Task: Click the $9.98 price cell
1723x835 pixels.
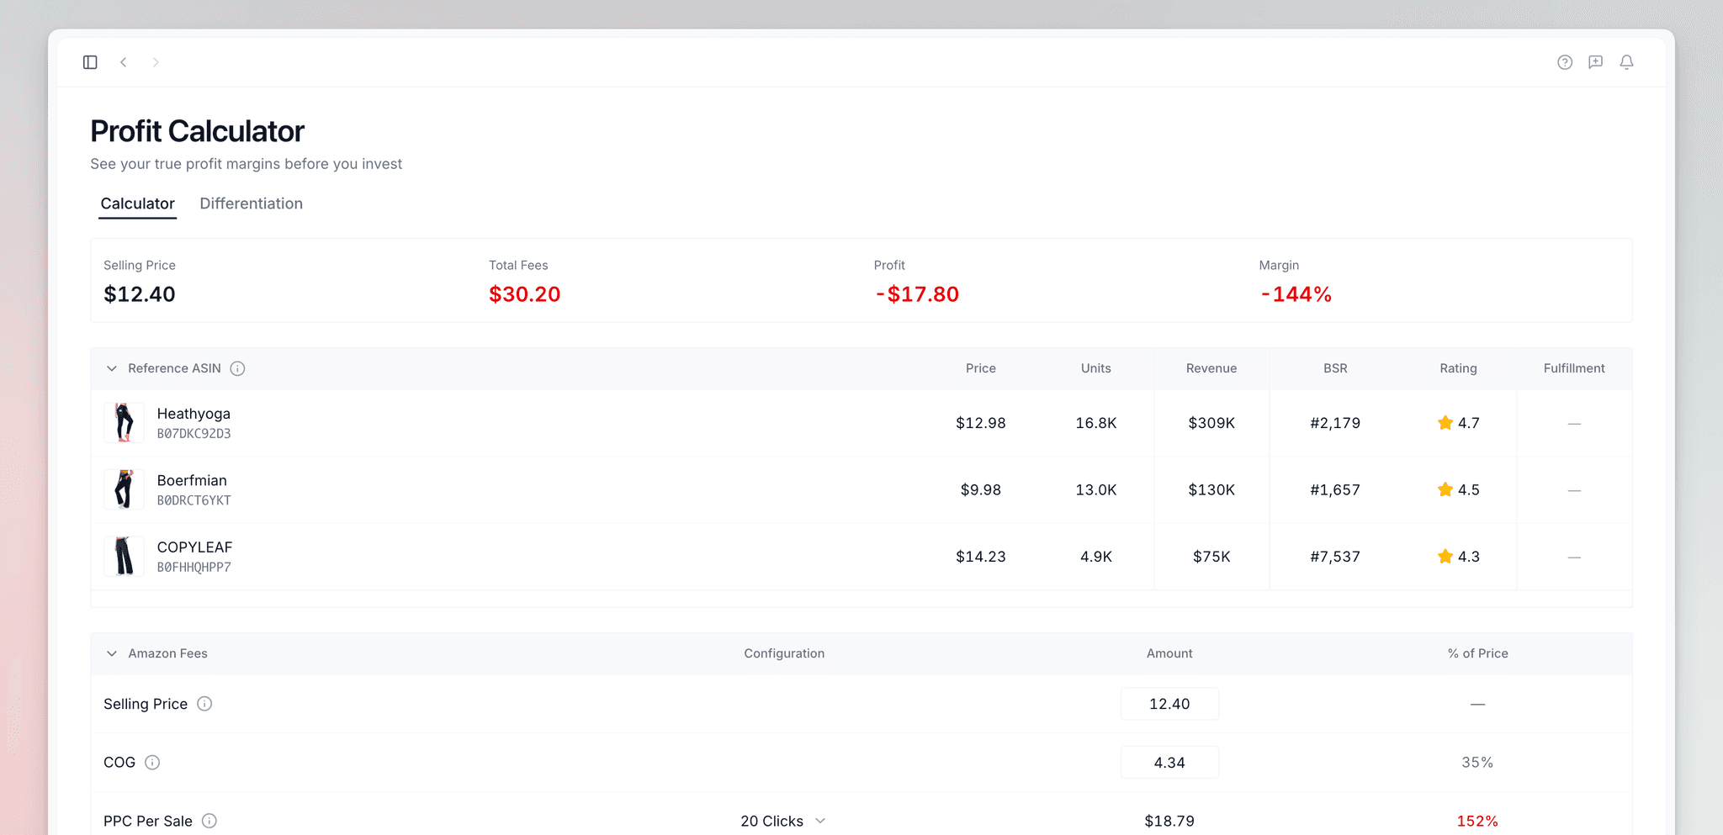Action: click(x=981, y=489)
